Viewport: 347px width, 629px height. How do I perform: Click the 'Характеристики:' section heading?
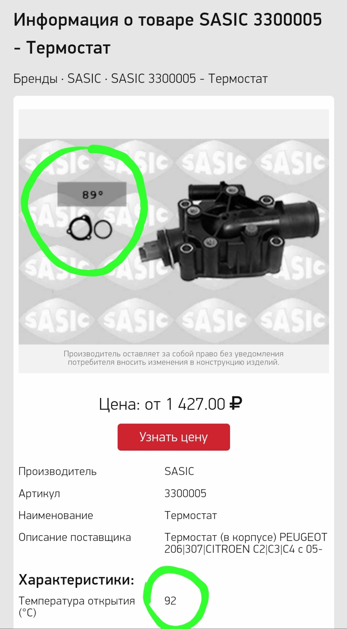click(x=76, y=580)
